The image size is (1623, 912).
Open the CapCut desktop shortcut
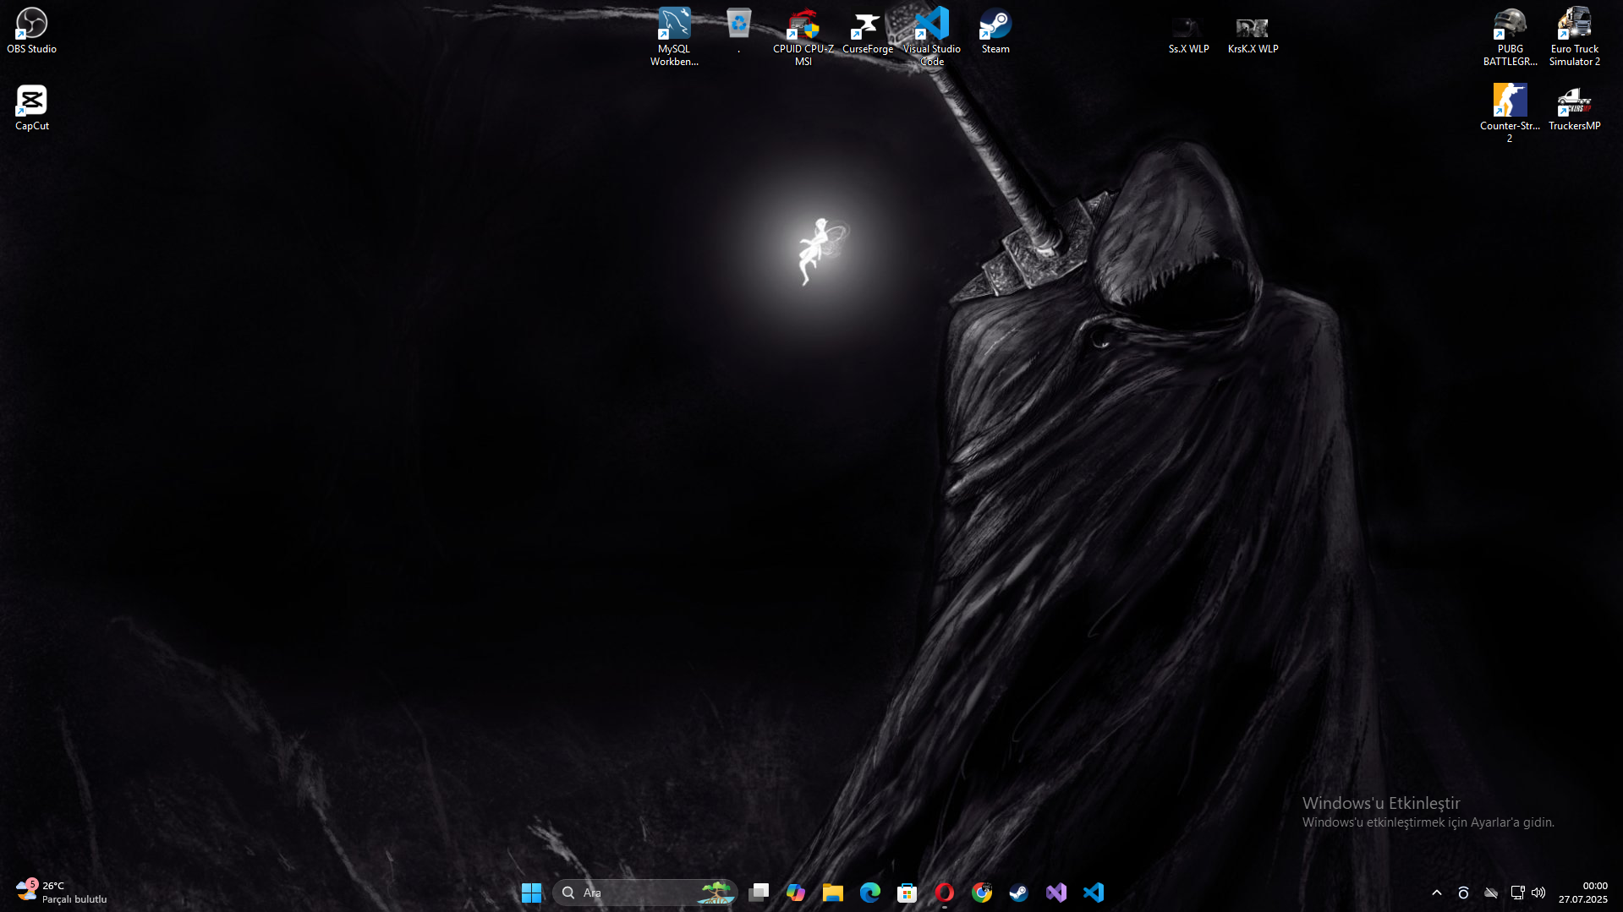coord(32,108)
